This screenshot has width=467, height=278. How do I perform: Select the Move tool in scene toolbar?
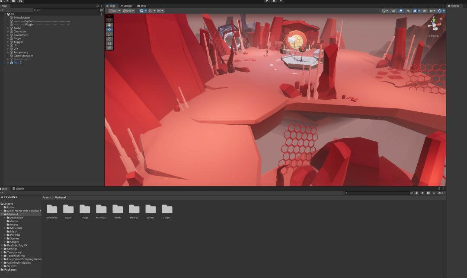(109, 29)
